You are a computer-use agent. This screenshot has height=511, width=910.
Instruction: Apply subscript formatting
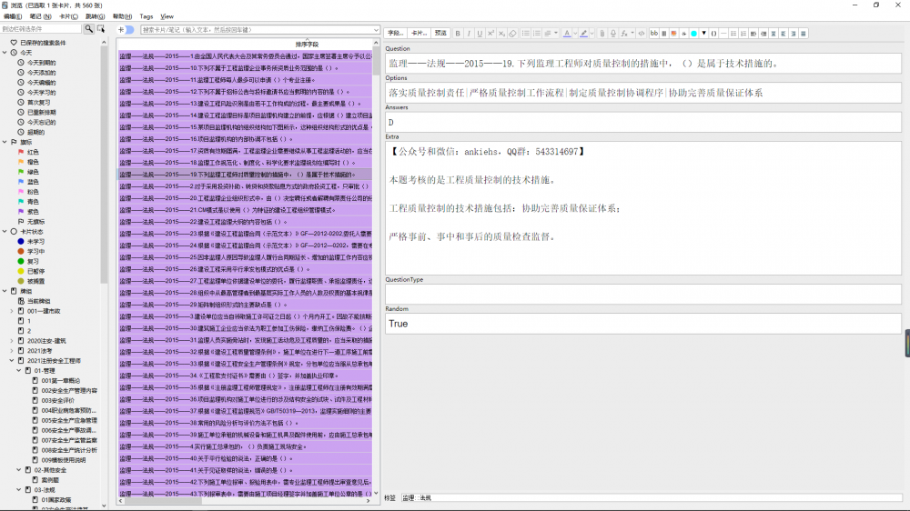501,34
